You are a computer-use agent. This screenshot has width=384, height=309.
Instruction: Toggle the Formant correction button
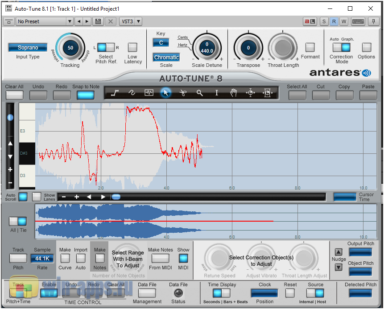click(310, 48)
